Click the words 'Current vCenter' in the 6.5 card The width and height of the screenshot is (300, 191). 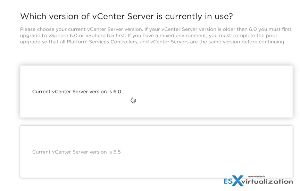click(51, 152)
